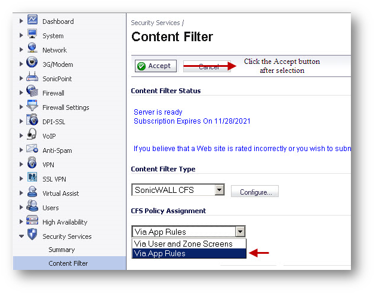Open the CFS Policy Assignment dropdown arrow
This screenshot has height=295, width=376.
tap(240, 232)
